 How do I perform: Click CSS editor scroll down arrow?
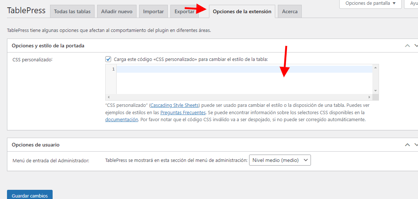coord(375,91)
